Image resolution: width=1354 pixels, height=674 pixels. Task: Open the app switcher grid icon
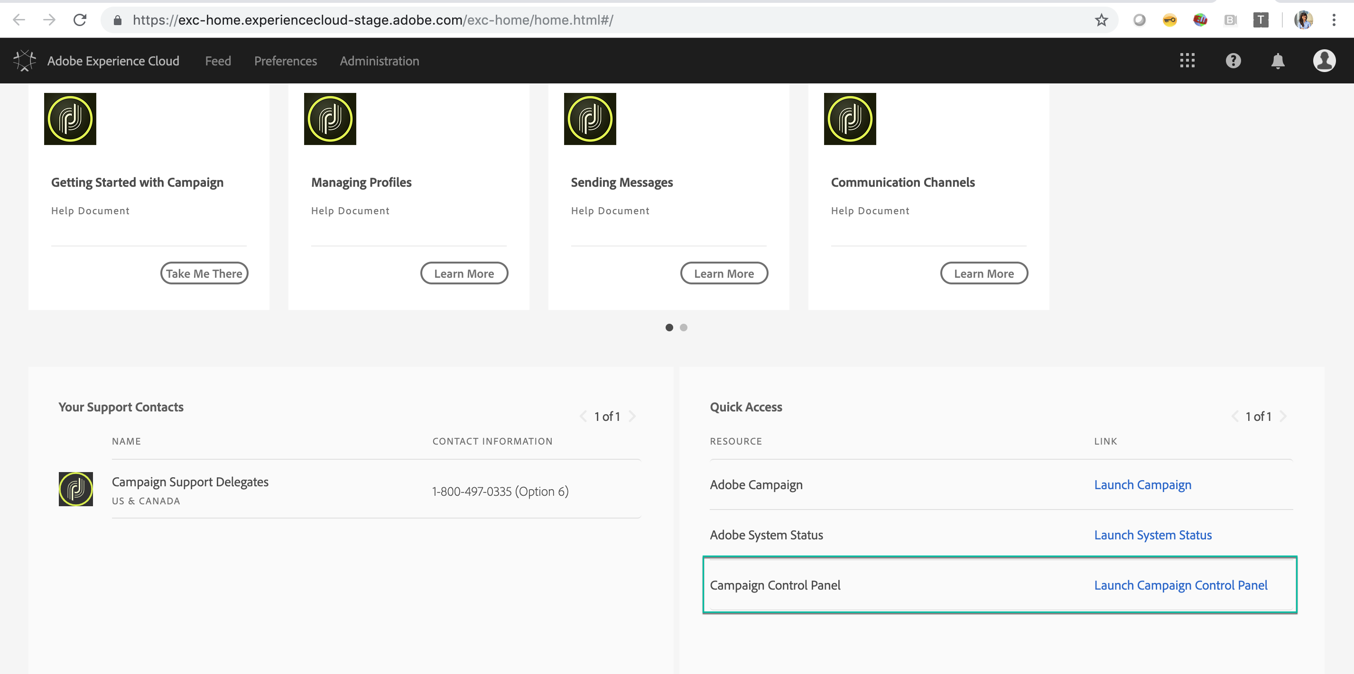click(1187, 61)
